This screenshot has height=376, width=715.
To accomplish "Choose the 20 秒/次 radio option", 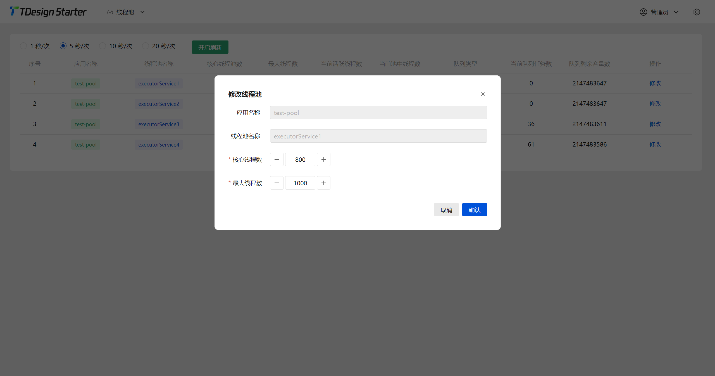I will point(146,46).
